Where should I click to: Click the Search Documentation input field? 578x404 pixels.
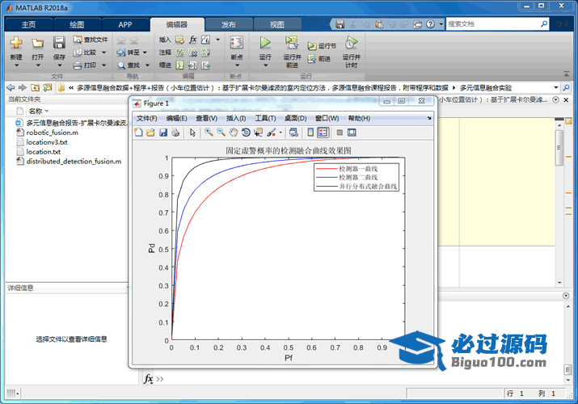497,24
